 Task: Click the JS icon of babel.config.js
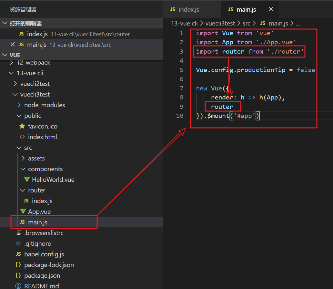coord(18,254)
